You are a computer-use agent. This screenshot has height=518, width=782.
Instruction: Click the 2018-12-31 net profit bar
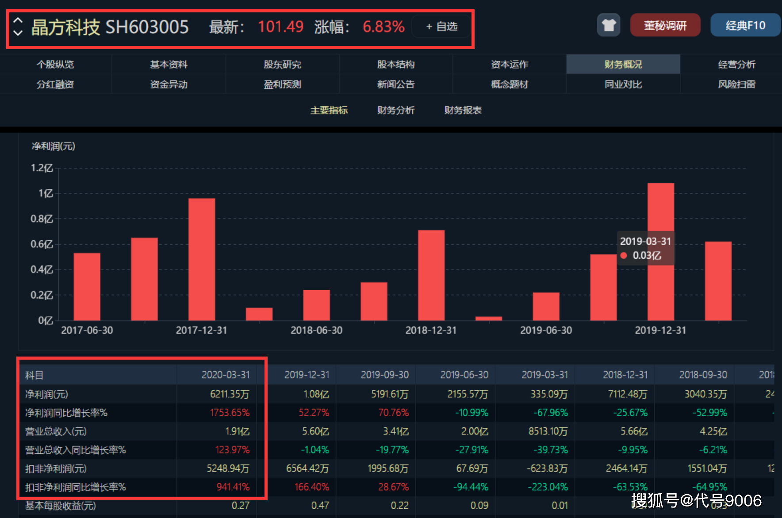pos(431,275)
